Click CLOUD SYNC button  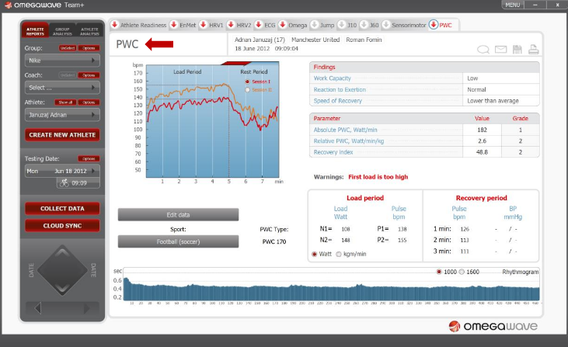(x=62, y=226)
